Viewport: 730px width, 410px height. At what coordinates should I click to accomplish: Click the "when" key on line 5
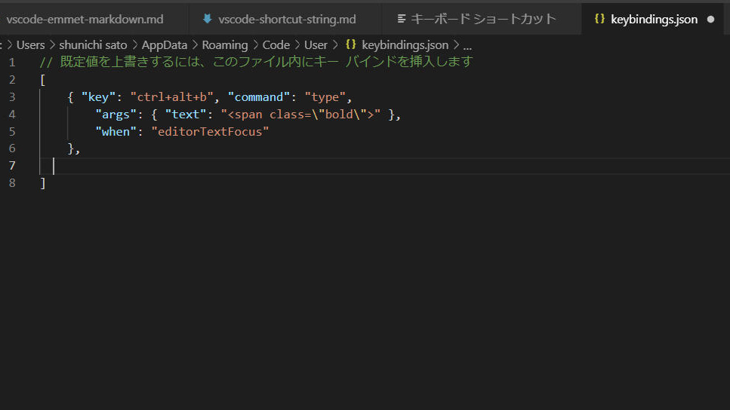116,132
